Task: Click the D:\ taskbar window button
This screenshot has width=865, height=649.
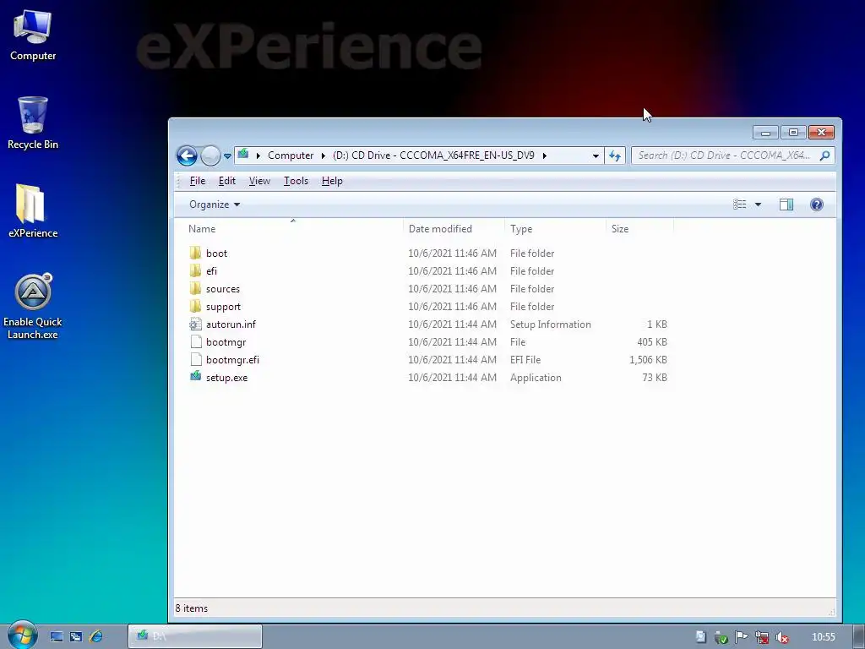Action: coord(195,636)
